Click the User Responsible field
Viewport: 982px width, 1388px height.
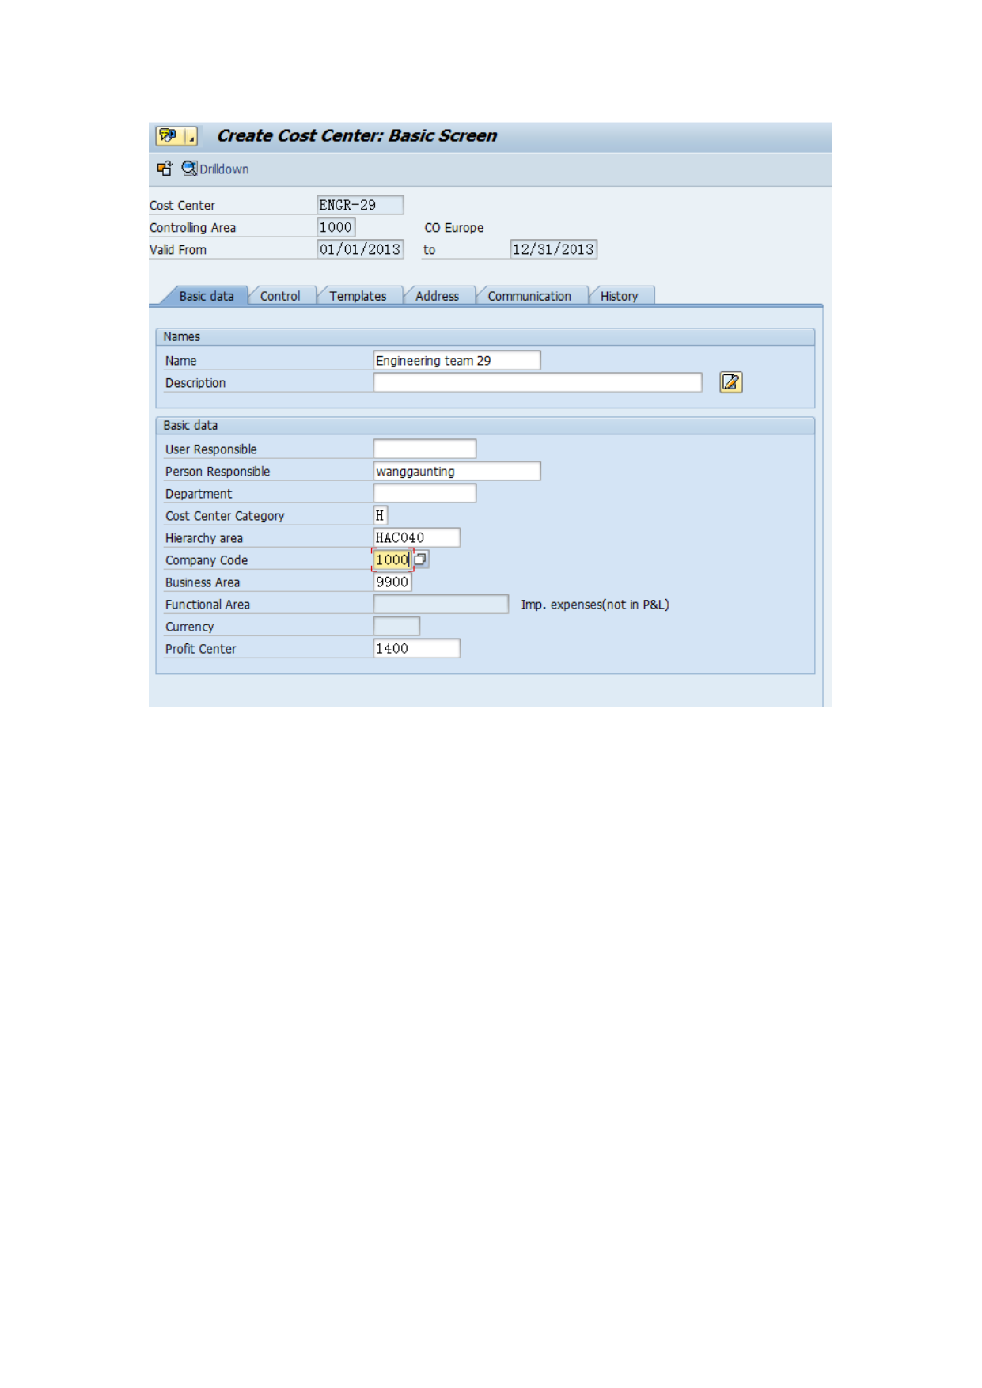pos(425,449)
